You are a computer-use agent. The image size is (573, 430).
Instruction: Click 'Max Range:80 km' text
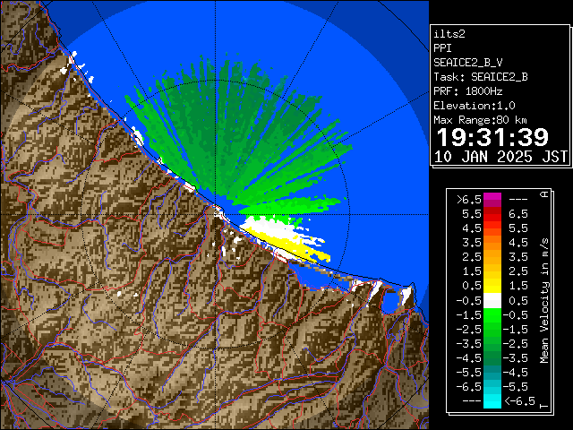click(x=480, y=120)
